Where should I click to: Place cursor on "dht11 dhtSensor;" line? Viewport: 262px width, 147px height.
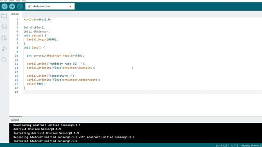pyautogui.click(x=36, y=31)
